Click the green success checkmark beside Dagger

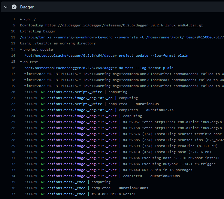tap(14, 7)
